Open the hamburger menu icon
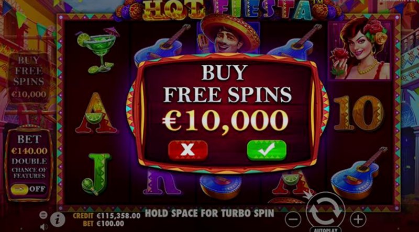The image size is (419, 232). click(43, 215)
